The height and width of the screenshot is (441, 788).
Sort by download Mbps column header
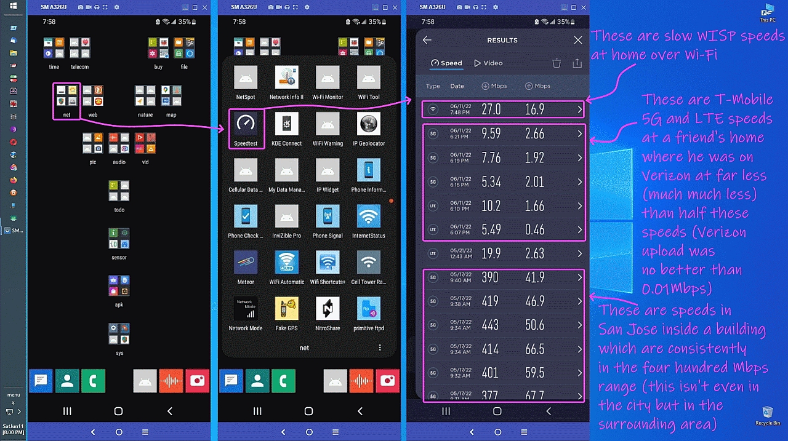(494, 86)
